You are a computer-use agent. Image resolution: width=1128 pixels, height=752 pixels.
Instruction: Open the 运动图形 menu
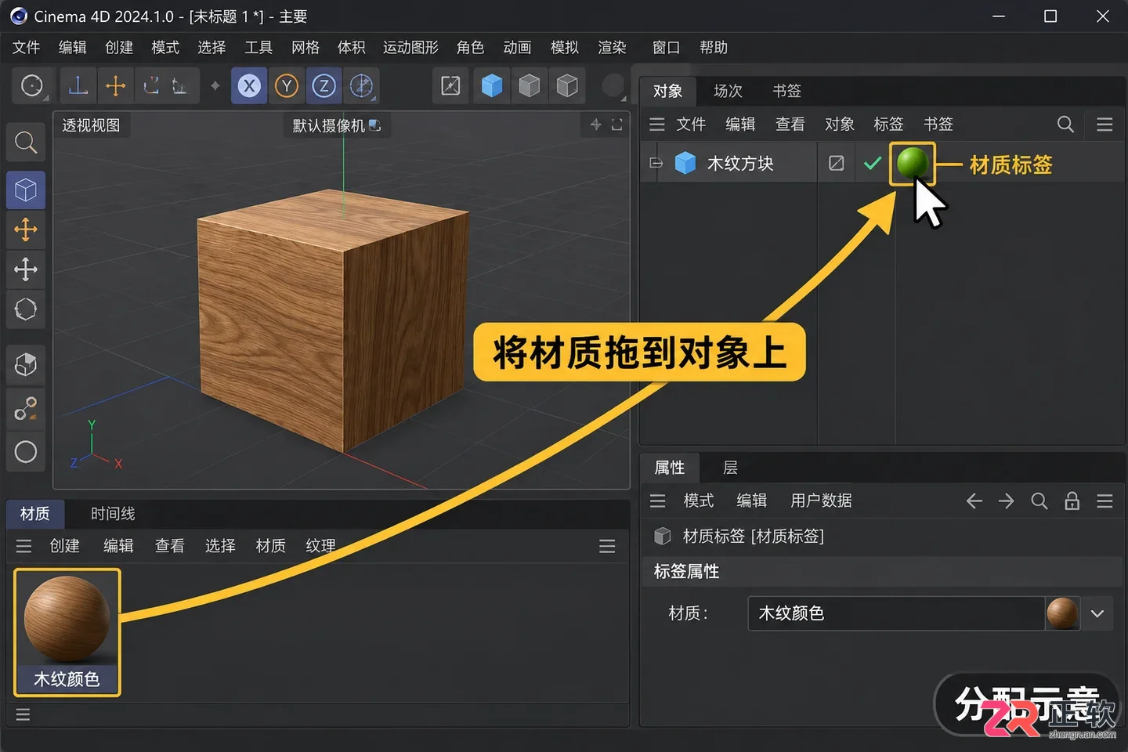pos(410,48)
